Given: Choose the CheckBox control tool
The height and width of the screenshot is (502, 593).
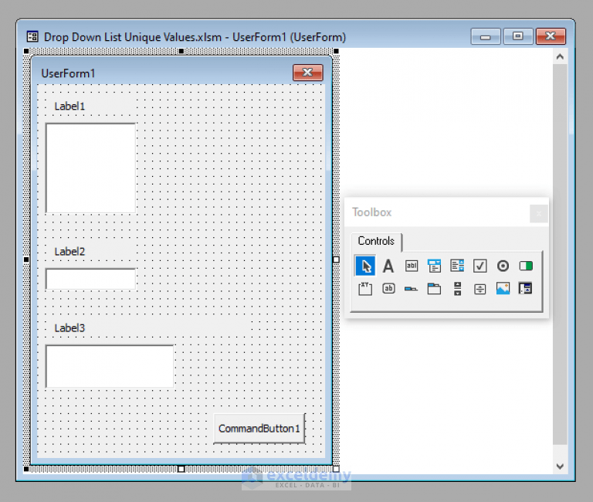Looking at the screenshot, I should 480,266.
